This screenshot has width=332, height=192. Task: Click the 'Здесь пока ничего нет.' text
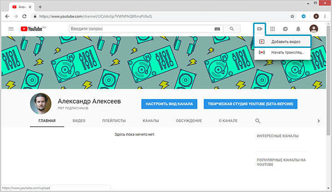point(135,134)
